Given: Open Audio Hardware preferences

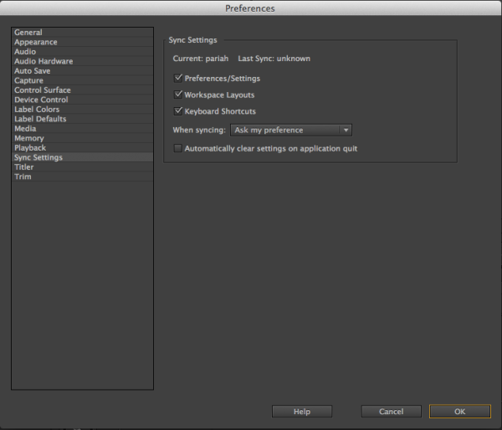Looking at the screenshot, I should (82, 61).
